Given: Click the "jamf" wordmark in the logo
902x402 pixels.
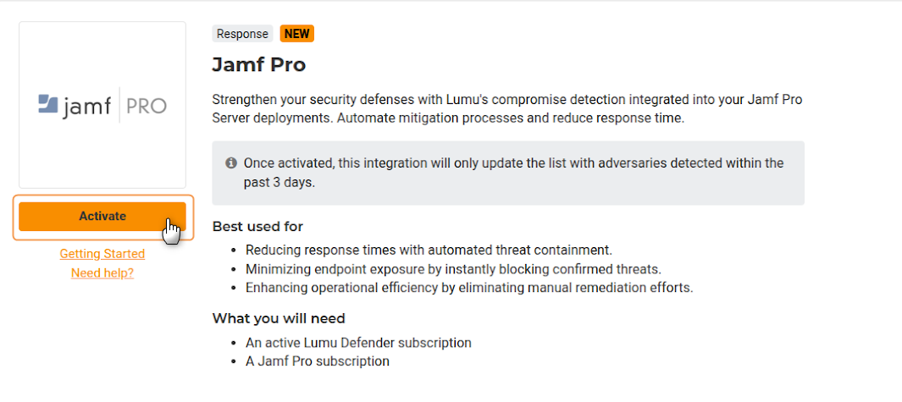Looking at the screenshot, I should pos(86,106).
